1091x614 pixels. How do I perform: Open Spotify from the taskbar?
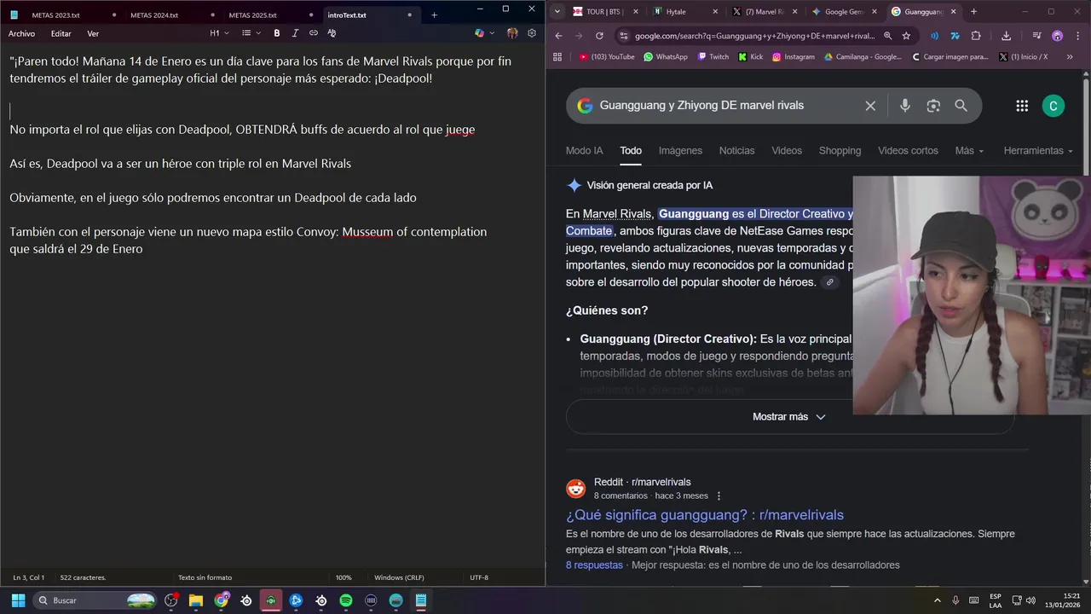tap(346, 600)
